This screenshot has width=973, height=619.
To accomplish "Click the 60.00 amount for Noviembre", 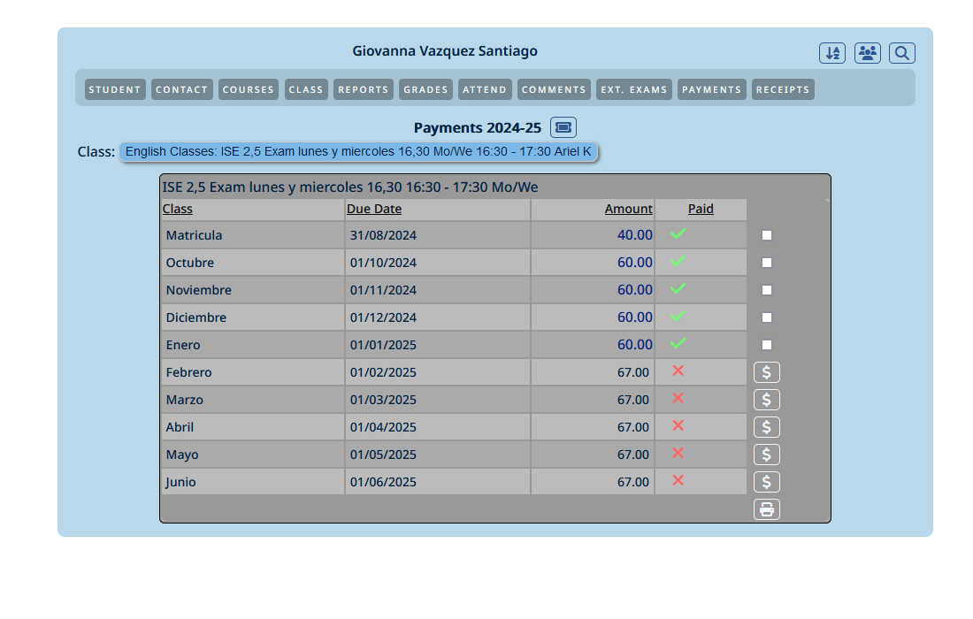I will (x=635, y=290).
